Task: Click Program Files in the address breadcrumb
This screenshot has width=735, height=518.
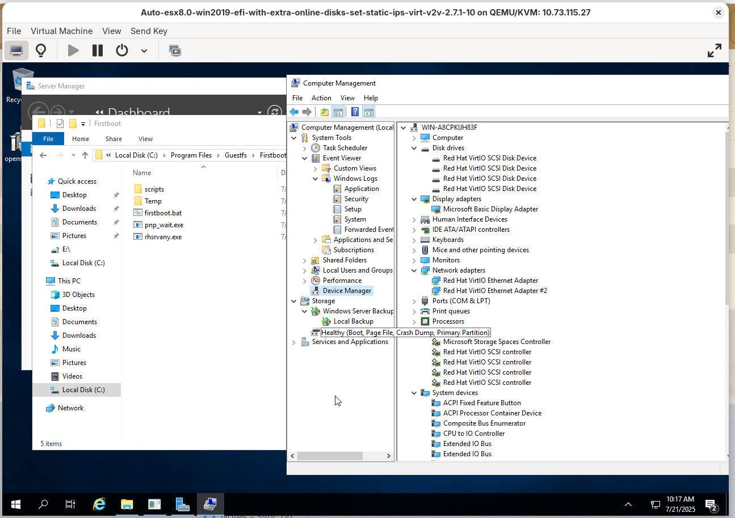Action: 191,155
